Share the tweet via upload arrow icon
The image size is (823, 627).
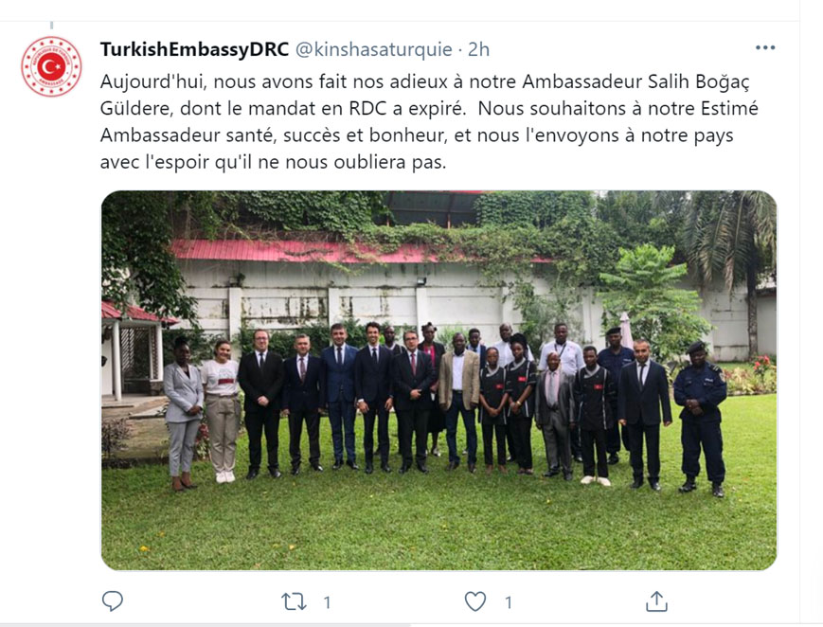tap(656, 601)
